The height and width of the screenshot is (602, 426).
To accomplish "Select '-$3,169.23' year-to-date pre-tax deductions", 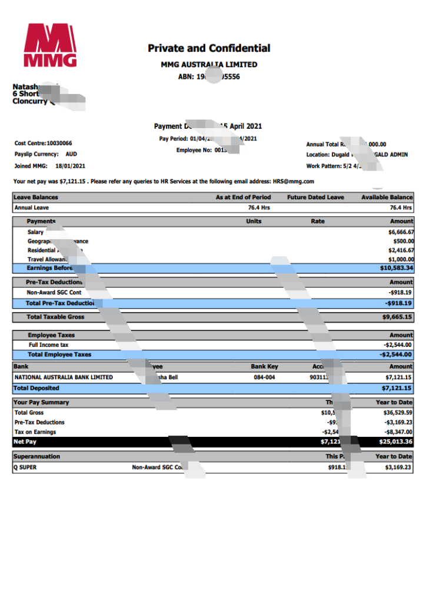I will click(398, 422).
